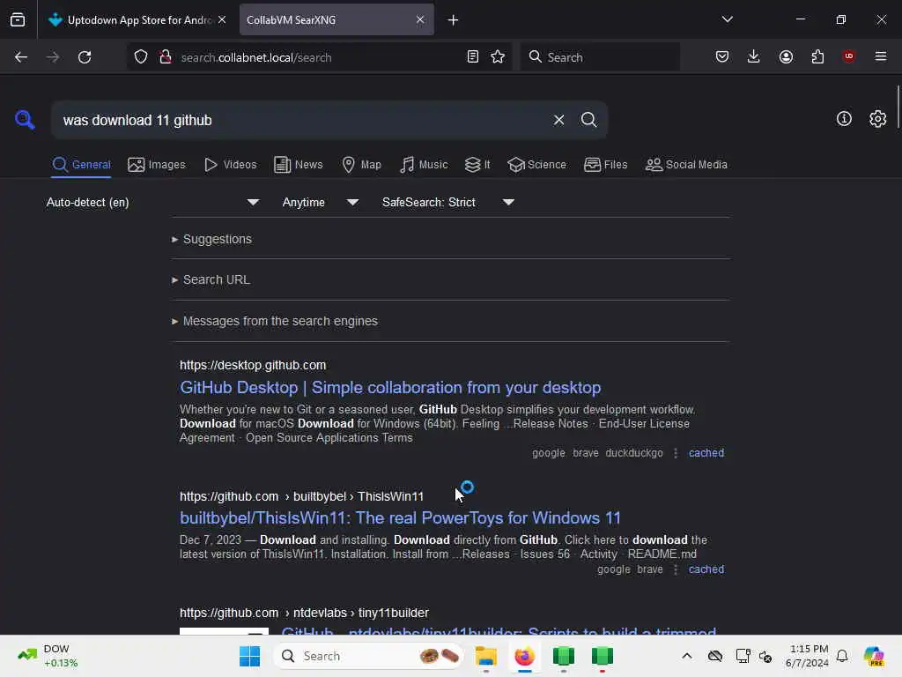The width and height of the screenshot is (902, 677).
Task: Click Firefox icon on taskbar
Action: [x=525, y=656]
